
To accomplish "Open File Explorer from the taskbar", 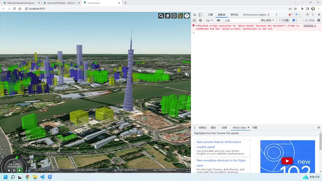I will pyautogui.click(x=35, y=177).
